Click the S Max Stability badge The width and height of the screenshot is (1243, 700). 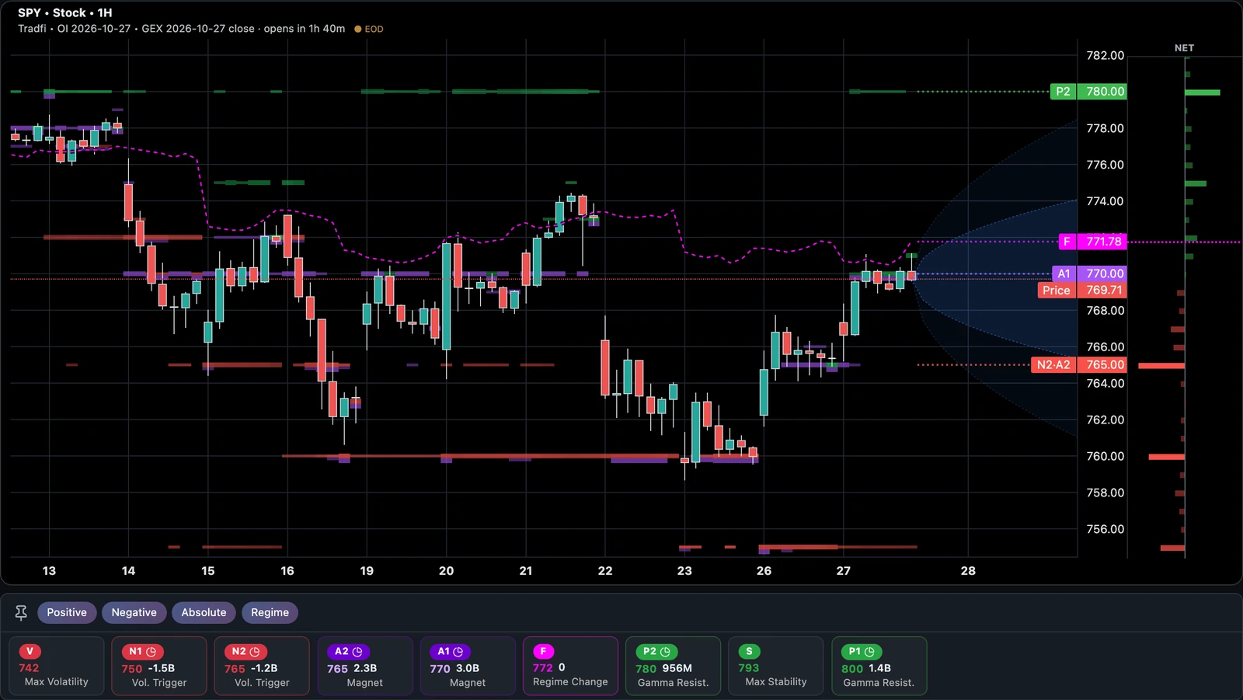tap(749, 652)
